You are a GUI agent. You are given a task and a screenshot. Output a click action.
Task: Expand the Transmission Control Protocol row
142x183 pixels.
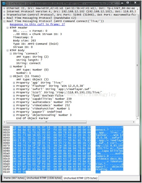click(4, 15)
